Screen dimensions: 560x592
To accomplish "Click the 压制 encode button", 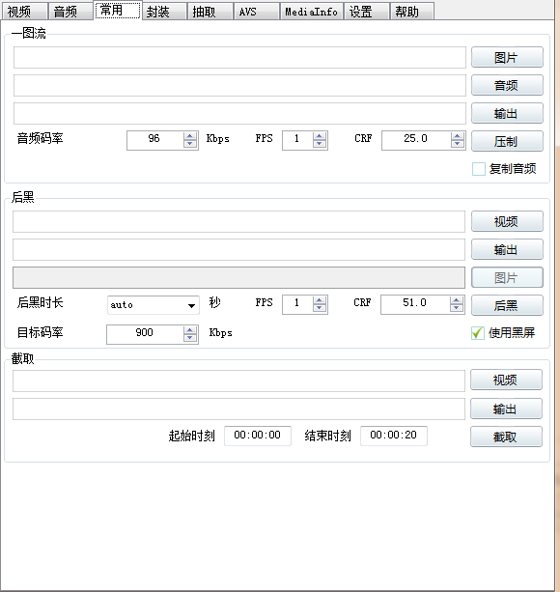I will pyautogui.click(x=507, y=142).
